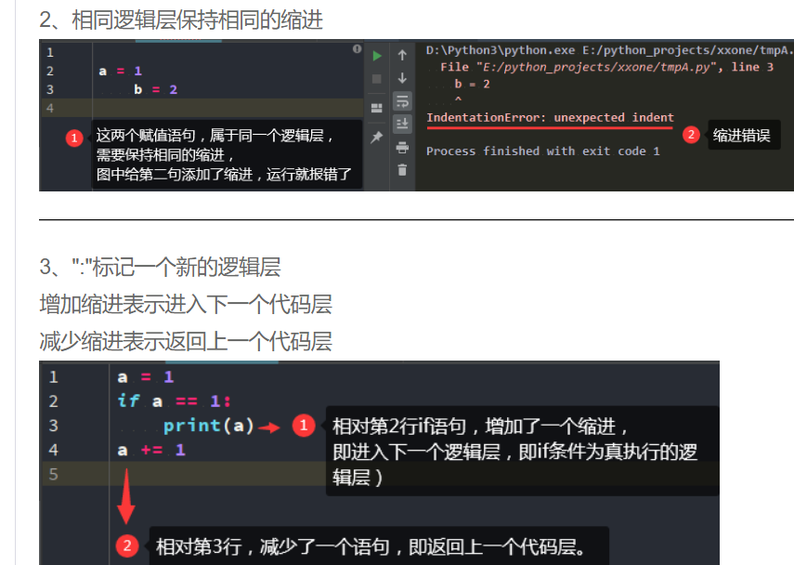Click the restore layout icon below Stop
The width and height of the screenshot is (794, 565).
coord(377,108)
